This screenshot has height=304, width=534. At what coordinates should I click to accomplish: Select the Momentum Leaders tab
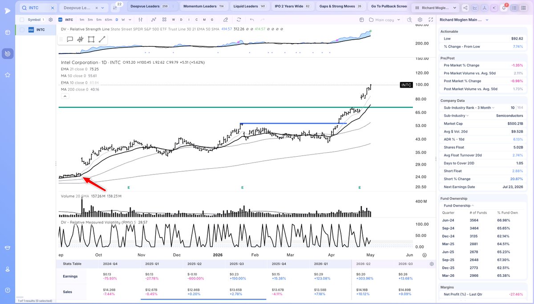(x=203, y=6)
